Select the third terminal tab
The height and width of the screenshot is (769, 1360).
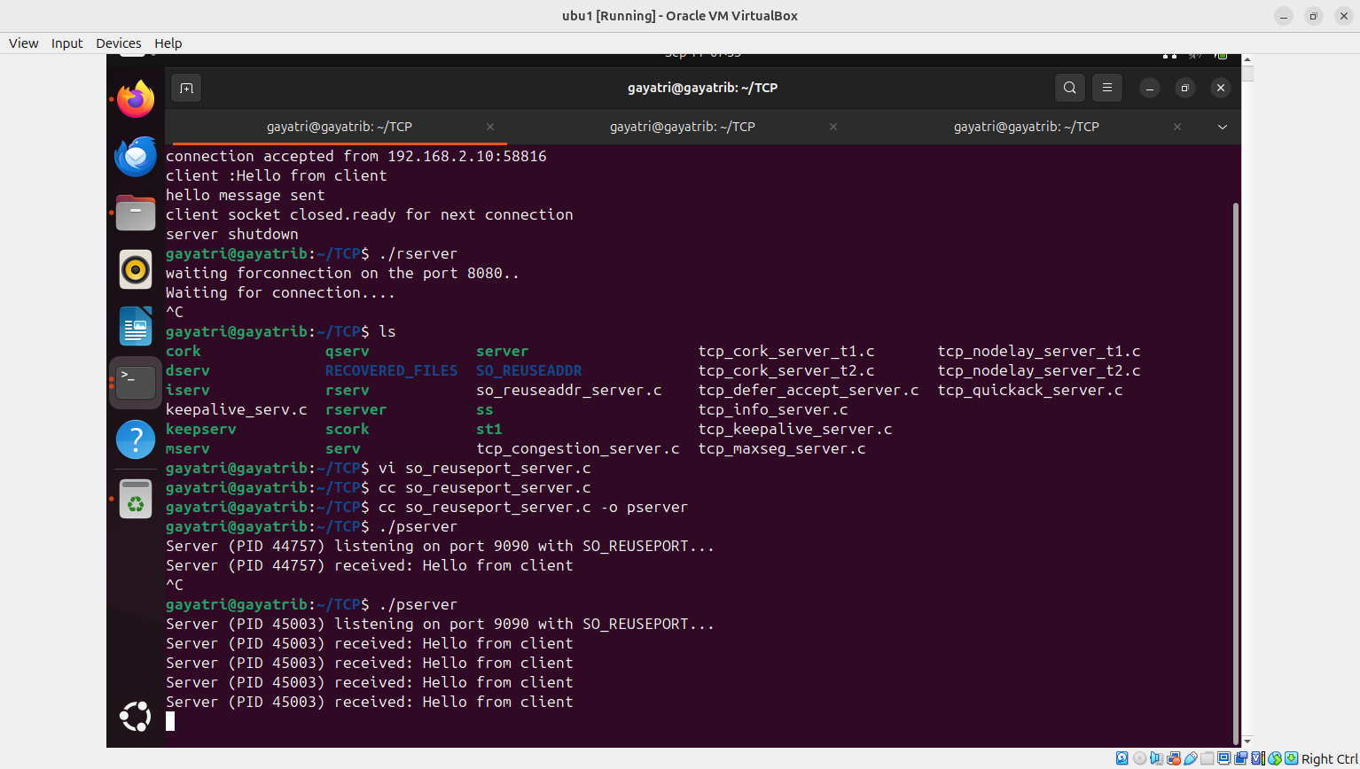click(1026, 127)
